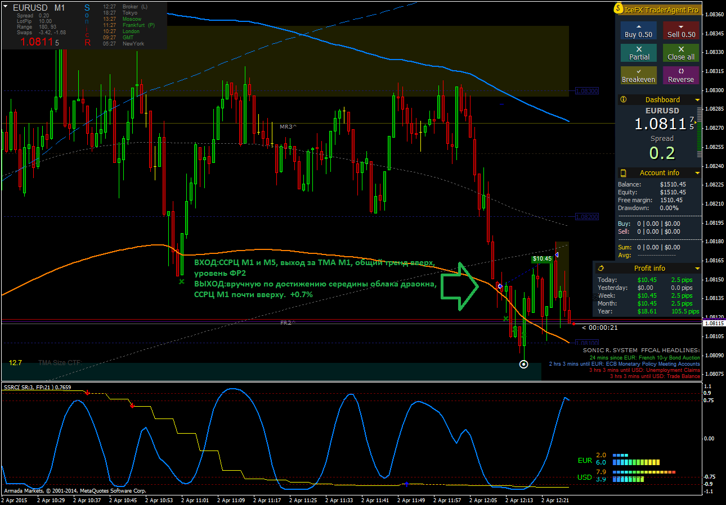Click the Breakeven button
The image size is (726, 505).
tap(638, 75)
